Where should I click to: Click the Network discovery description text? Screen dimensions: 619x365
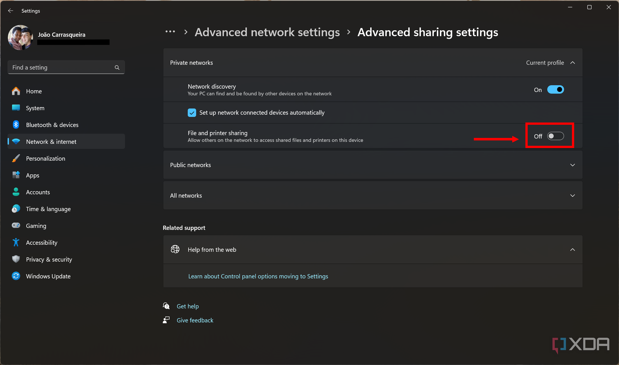259,94
